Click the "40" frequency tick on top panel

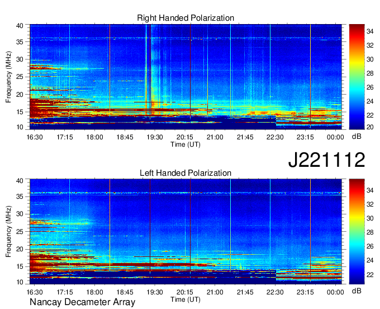click(x=20, y=26)
